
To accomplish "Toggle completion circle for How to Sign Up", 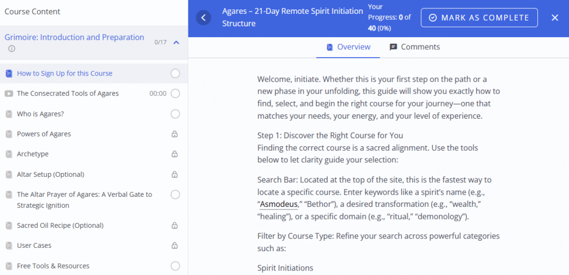I will [x=175, y=74].
